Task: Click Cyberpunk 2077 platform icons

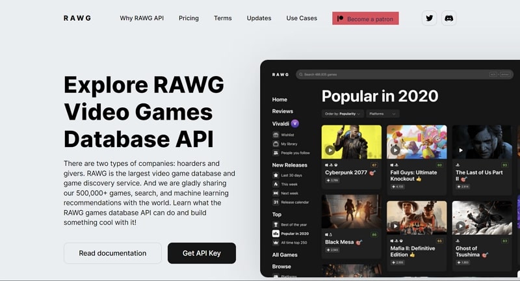Action: pyautogui.click(x=331, y=165)
